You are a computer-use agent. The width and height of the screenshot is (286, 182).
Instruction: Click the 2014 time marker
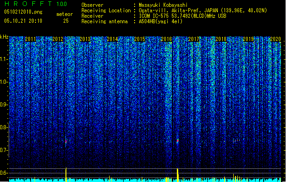pyautogui.click(x=112, y=39)
